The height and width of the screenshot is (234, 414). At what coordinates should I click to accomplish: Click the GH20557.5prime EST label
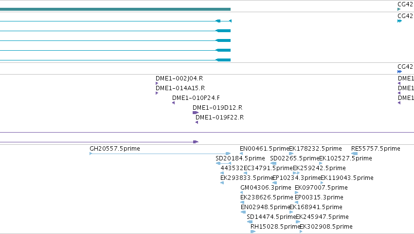pos(115,149)
